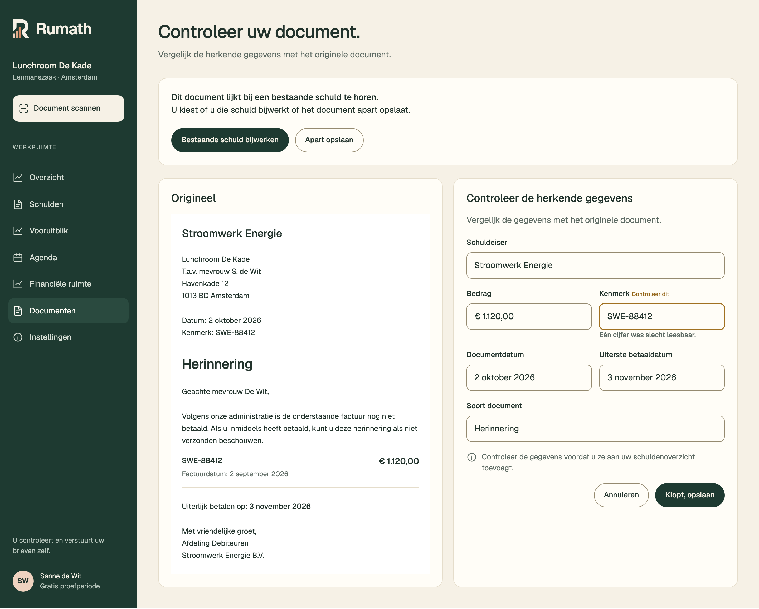Click Annuleren
Viewport: 759px width, 609px height.
tap(621, 495)
